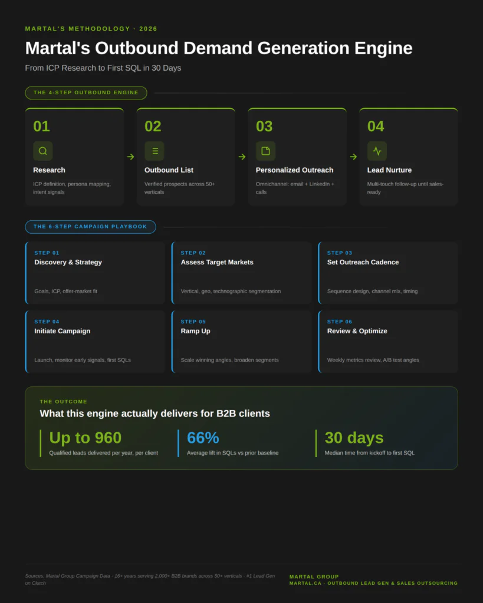483x603 pixels.
Task: Click the 'Lead Nurture' card title
Action: point(389,170)
